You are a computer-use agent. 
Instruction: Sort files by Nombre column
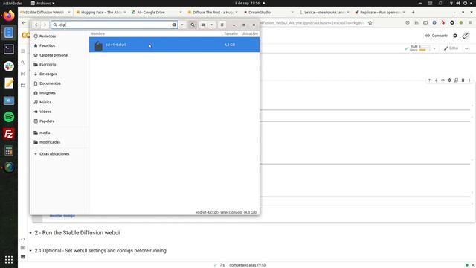click(97, 33)
